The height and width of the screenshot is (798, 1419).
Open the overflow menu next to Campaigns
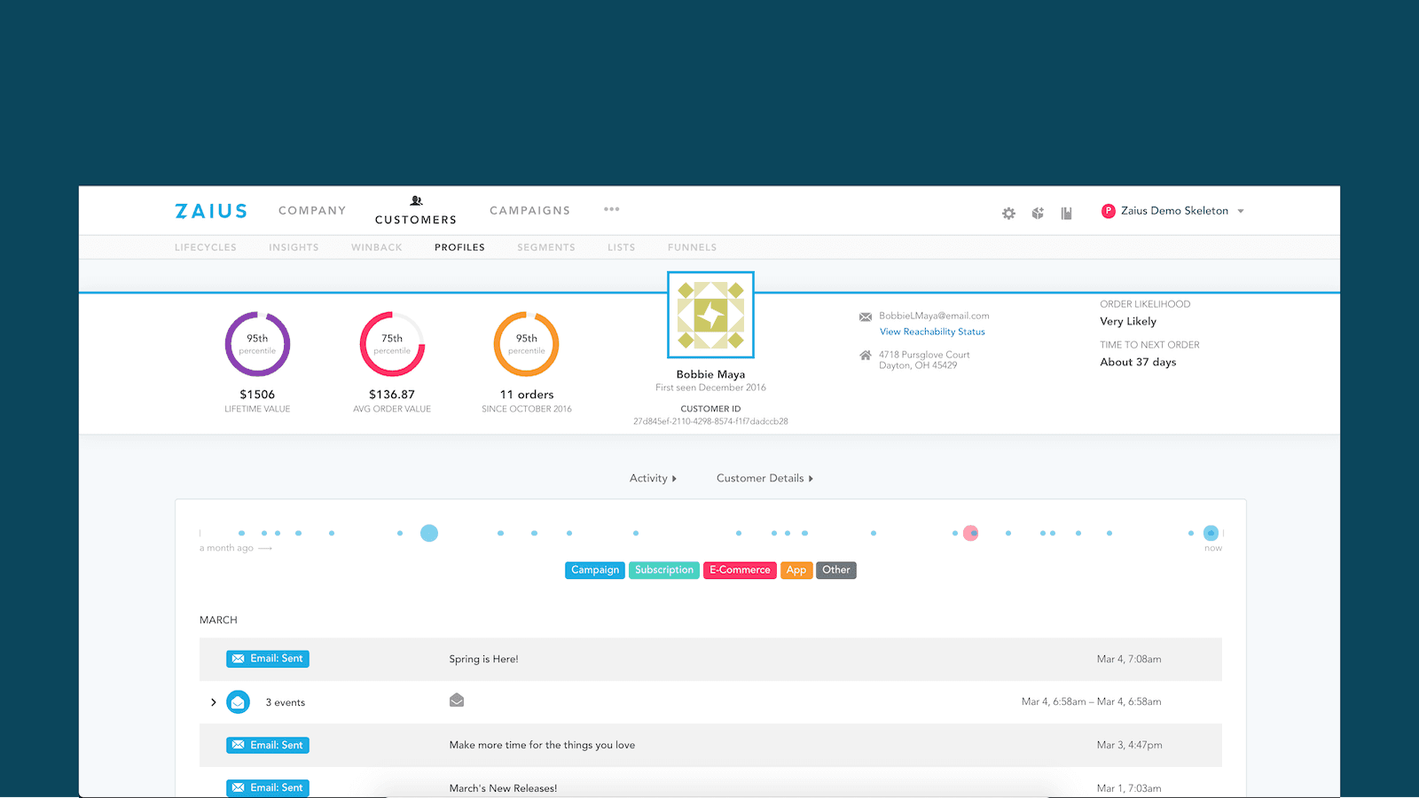point(611,209)
